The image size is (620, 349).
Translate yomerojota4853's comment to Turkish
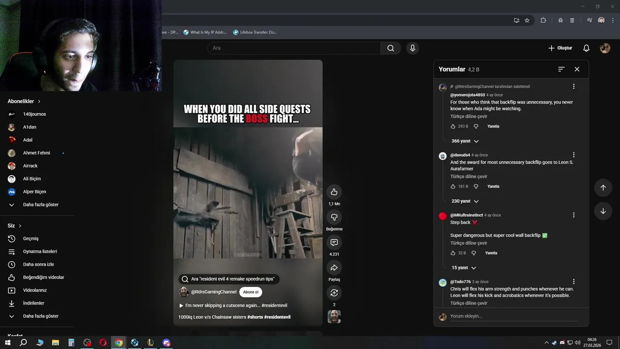click(x=468, y=116)
